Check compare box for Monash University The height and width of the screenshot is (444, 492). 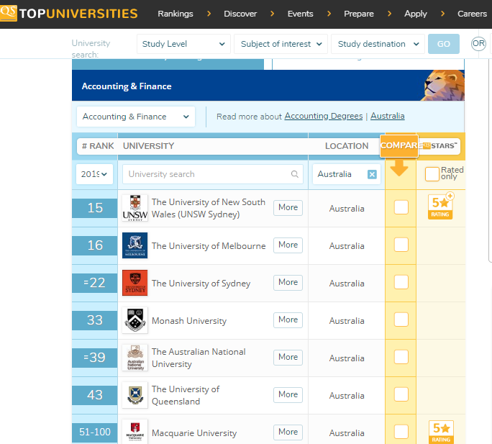(401, 320)
